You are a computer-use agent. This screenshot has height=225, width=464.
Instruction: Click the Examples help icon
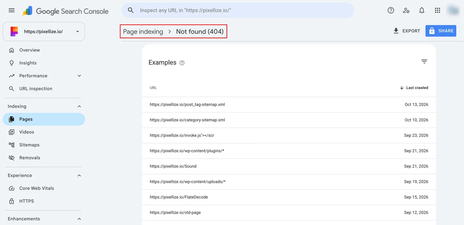tap(182, 63)
